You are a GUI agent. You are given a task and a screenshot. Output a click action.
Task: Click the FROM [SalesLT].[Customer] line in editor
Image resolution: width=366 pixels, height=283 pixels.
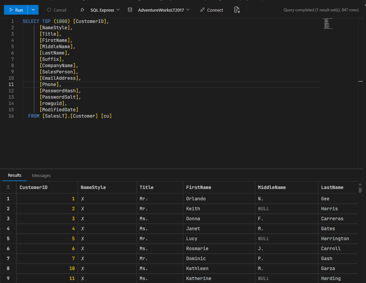click(x=70, y=116)
